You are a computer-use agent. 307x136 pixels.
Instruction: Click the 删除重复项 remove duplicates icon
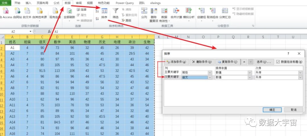154,11
